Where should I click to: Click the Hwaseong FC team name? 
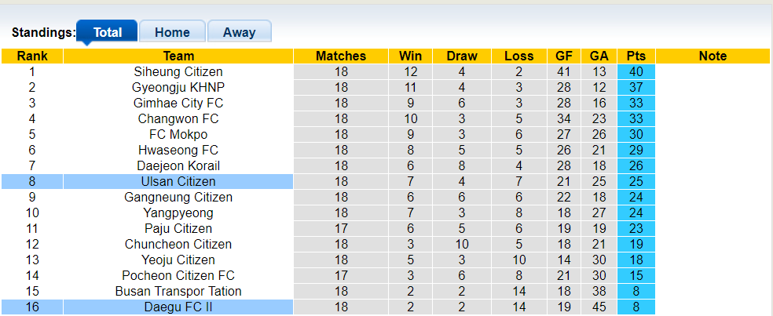tap(178, 150)
